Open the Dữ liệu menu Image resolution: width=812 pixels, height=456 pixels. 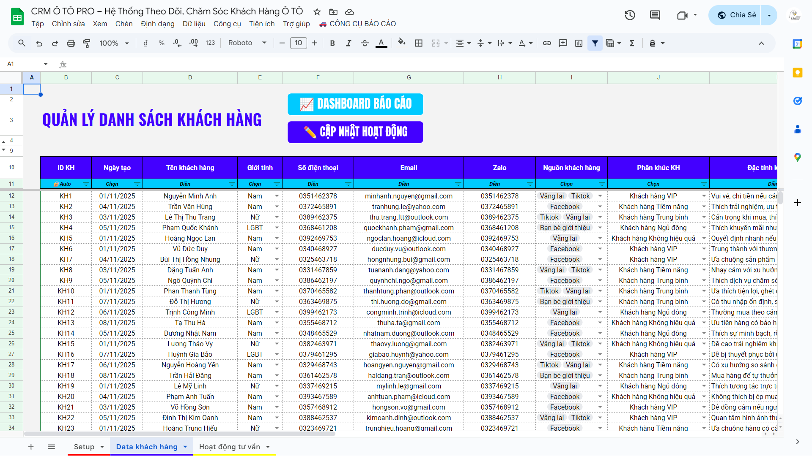194,24
